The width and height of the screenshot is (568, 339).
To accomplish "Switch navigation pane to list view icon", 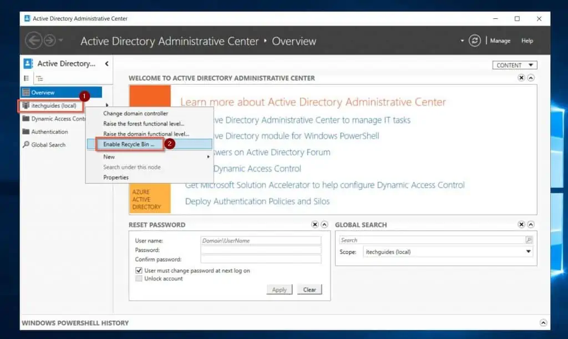I will coord(26,79).
